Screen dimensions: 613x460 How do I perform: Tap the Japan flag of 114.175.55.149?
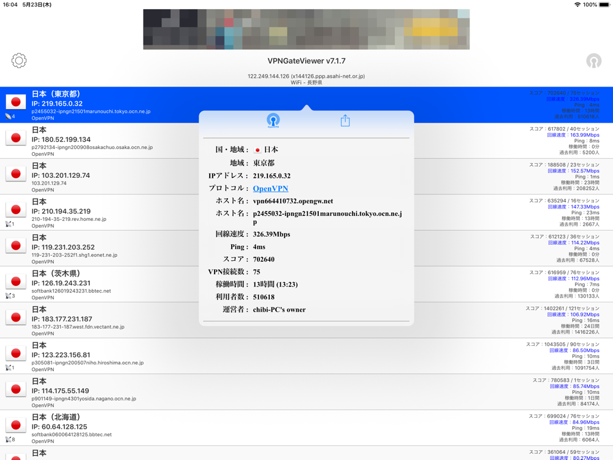(16, 389)
